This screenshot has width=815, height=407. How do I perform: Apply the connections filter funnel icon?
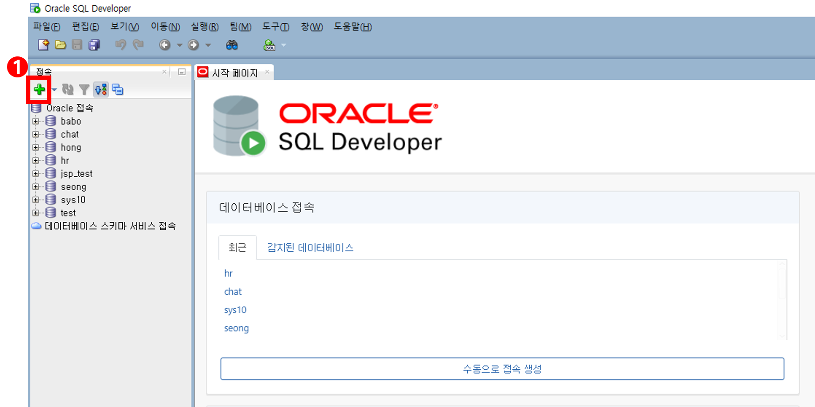point(84,90)
